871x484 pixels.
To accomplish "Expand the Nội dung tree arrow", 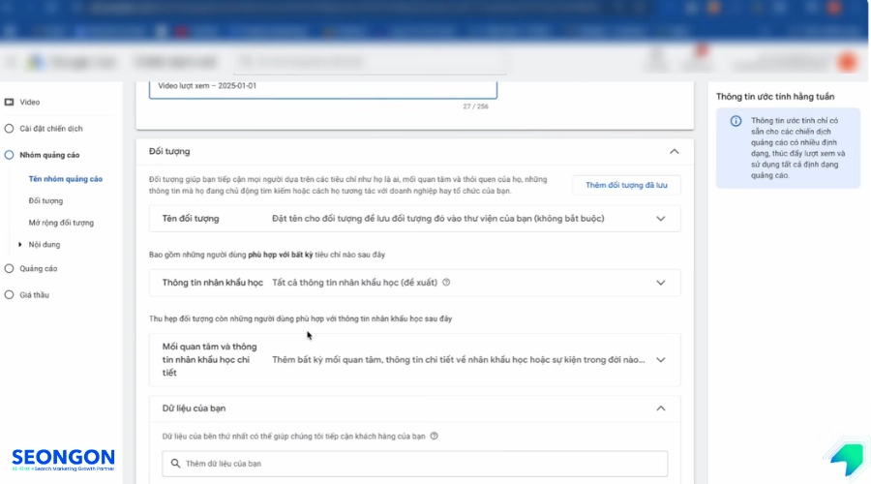I will 20,245.
